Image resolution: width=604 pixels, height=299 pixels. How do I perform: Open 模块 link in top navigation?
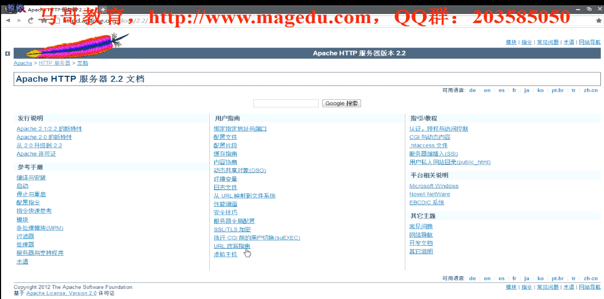(x=511, y=42)
